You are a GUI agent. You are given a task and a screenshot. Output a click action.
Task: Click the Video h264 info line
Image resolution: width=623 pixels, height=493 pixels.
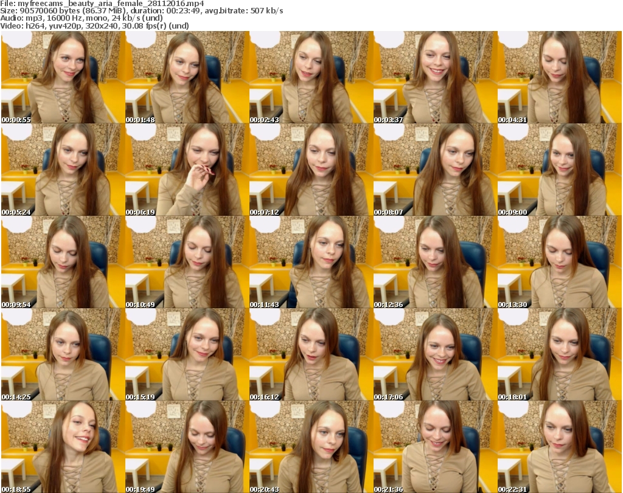(94, 26)
